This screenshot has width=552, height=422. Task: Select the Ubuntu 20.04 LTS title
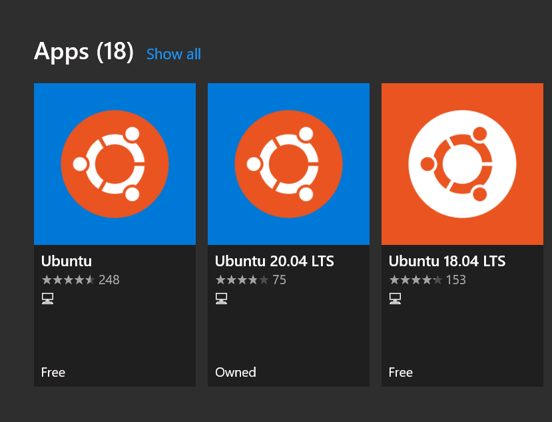(274, 261)
